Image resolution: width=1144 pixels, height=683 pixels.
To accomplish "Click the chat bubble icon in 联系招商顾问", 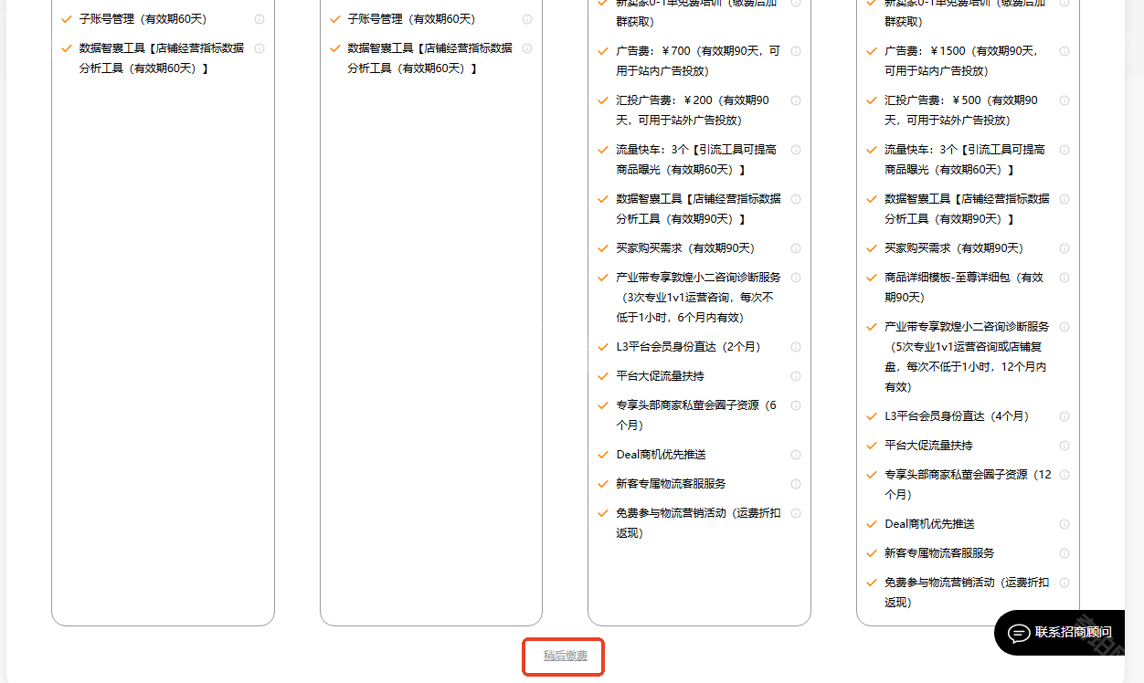I will 1018,633.
